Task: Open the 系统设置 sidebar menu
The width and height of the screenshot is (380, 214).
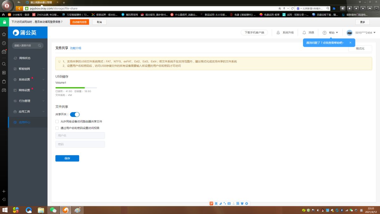Action: coord(28,80)
